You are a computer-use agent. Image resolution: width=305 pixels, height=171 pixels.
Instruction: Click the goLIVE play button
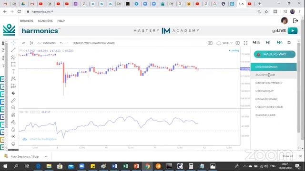pyautogui.click(x=293, y=30)
